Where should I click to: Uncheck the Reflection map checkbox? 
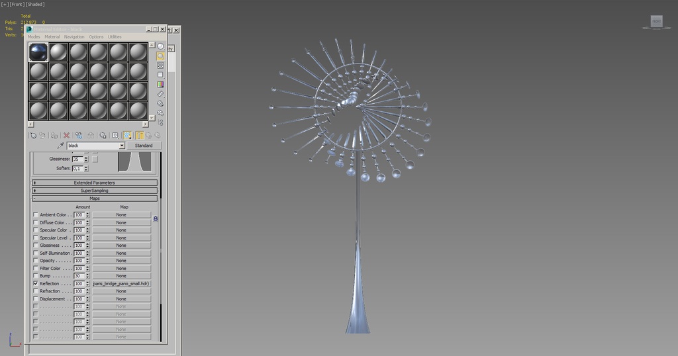[36, 283]
